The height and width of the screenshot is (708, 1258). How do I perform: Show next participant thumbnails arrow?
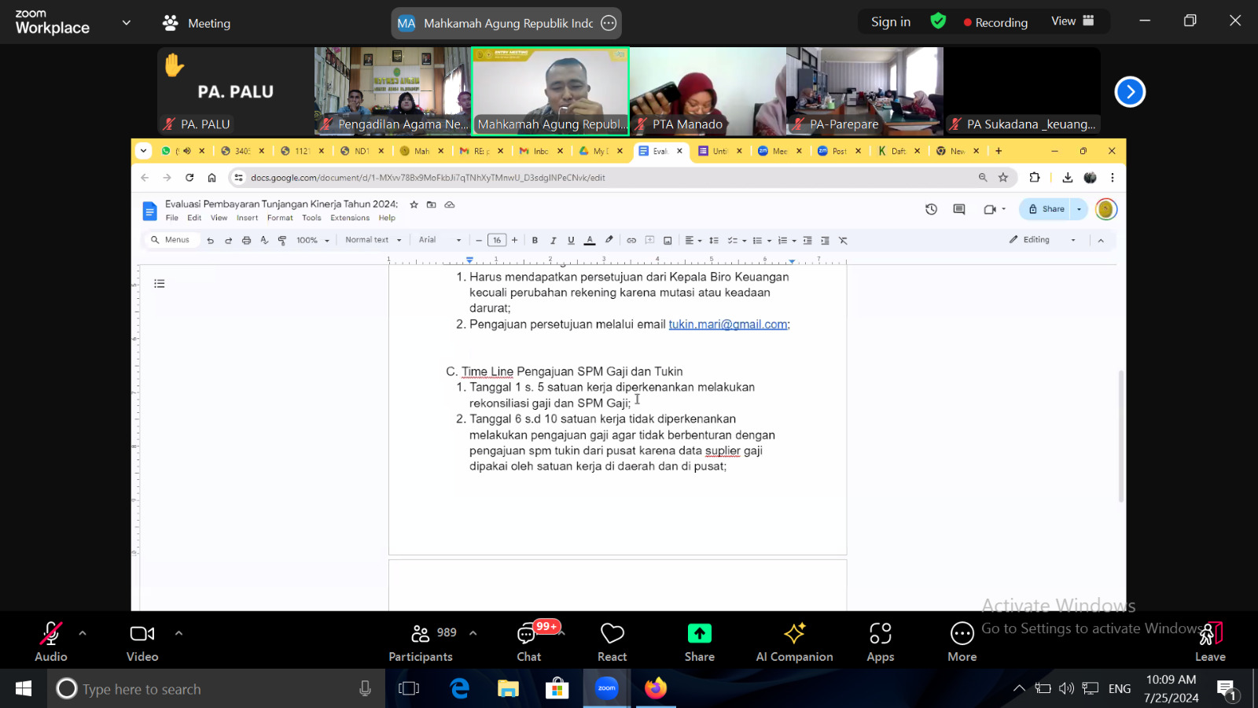click(x=1130, y=92)
